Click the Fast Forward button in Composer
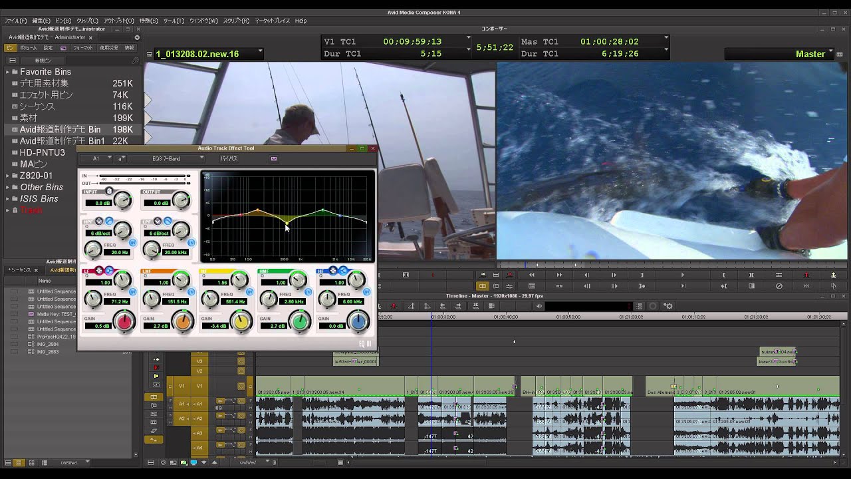This screenshot has width=851, height=479. [559, 275]
